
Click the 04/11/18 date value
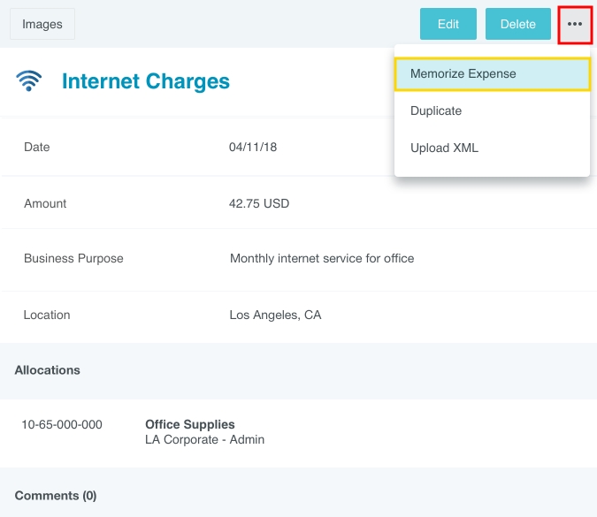(x=253, y=148)
